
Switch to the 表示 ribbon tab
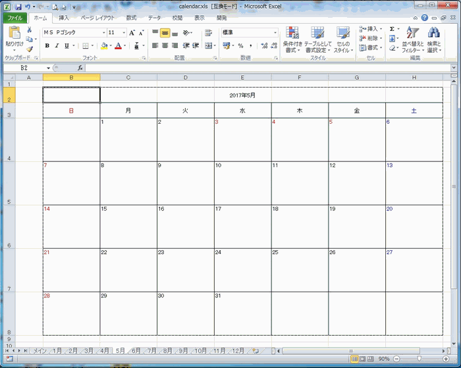[x=199, y=18]
